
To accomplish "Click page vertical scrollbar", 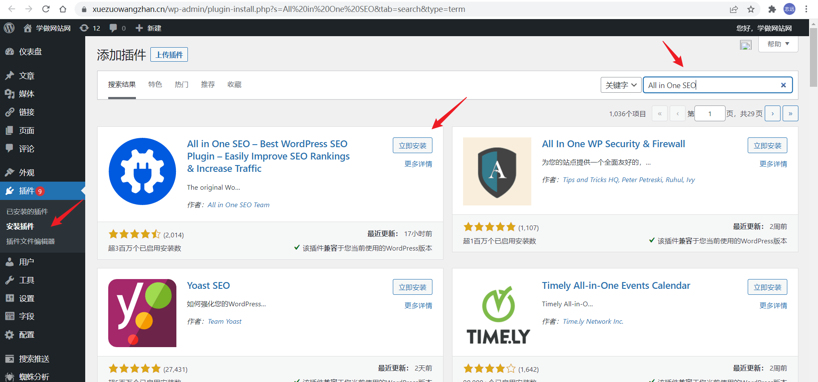I will pos(813,57).
